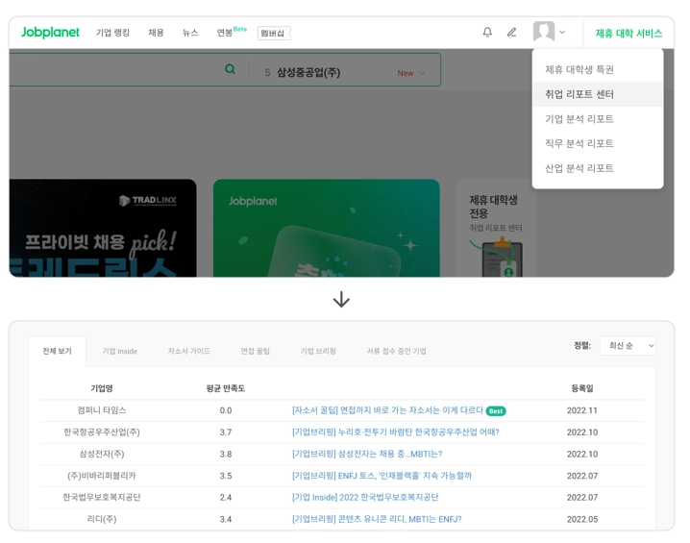Image resolution: width=690 pixels, height=543 pixels.
Task: Select 제휴 대학생 특권 from the dropdown menu
Action: [598, 69]
